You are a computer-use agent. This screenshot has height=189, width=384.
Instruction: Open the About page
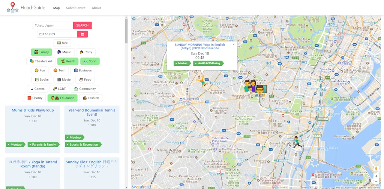pos(96,8)
